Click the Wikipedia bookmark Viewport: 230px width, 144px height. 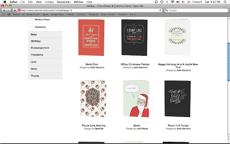[x=93, y=14]
